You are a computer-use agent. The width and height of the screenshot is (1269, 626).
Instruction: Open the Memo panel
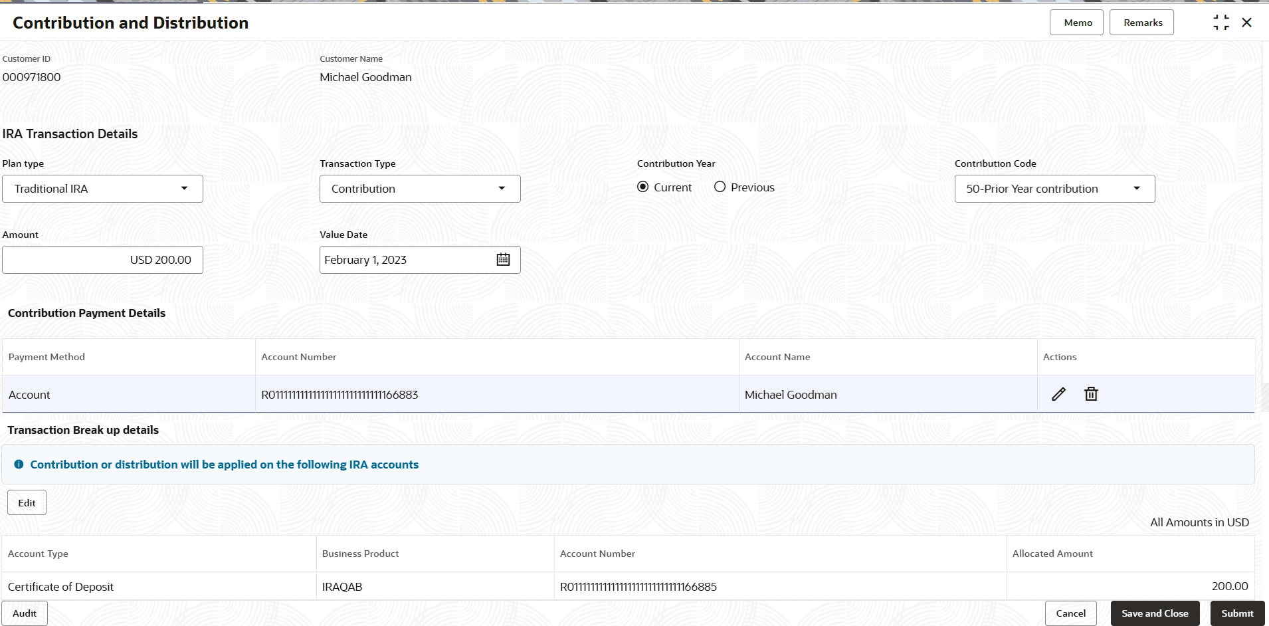pyautogui.click(x=1076, y=23)
